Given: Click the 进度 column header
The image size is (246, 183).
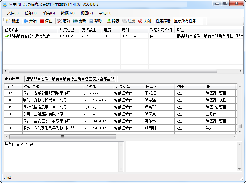Looking at the screenshot, I should click(111, 30).
